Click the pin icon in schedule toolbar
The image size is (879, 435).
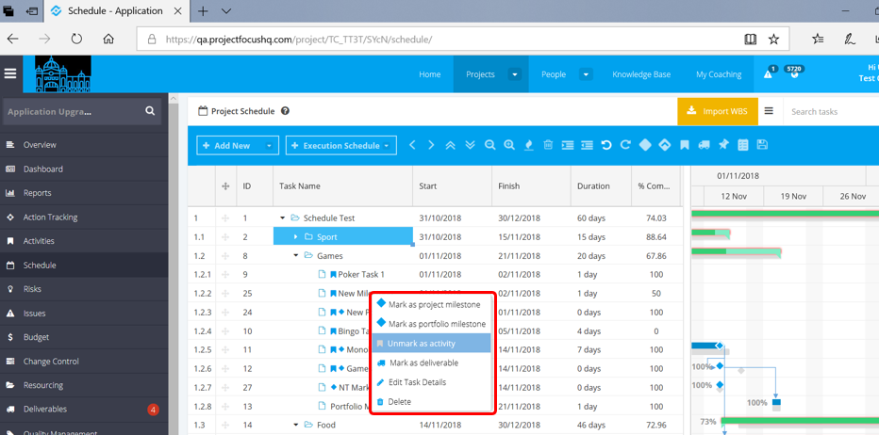(723, 145)
